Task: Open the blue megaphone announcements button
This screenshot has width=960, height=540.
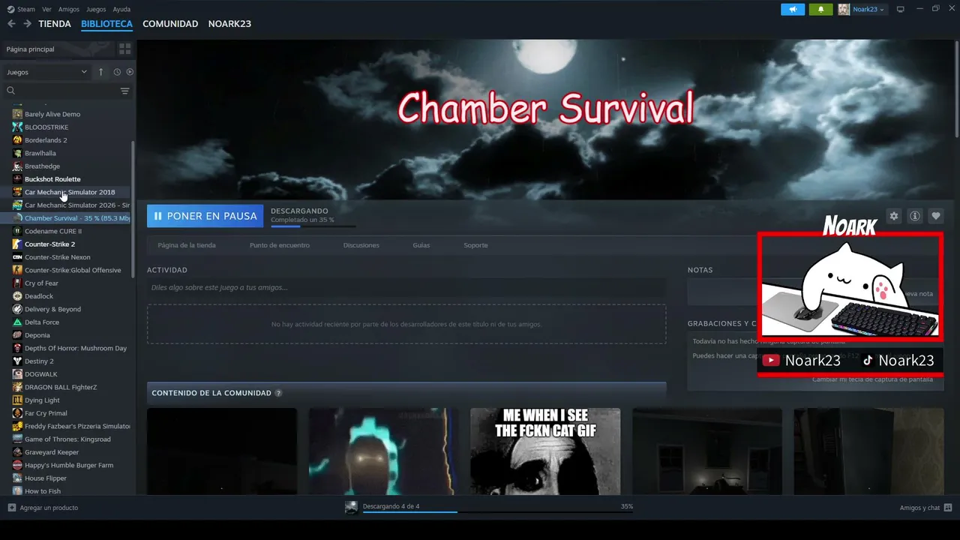Action: 793,9
